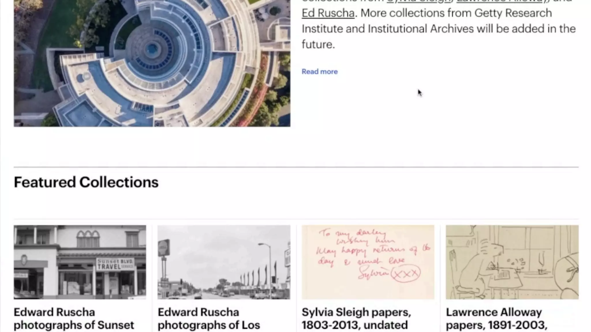Open the Los Angeles street photo thumbnail
The width and height of the screenshot is (591, 332).
[x=224, y=262]
